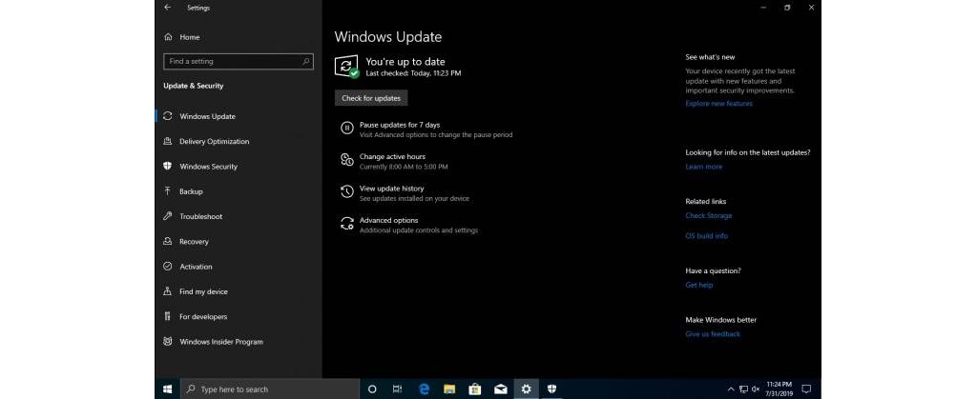This screenshot has height=399, width=977.
Task: Open File Explorer from taskbar
Action: (x=449, y=389)
